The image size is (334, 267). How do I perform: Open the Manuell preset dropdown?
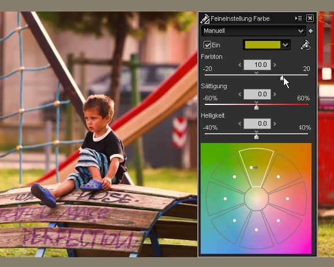(253, 31)
